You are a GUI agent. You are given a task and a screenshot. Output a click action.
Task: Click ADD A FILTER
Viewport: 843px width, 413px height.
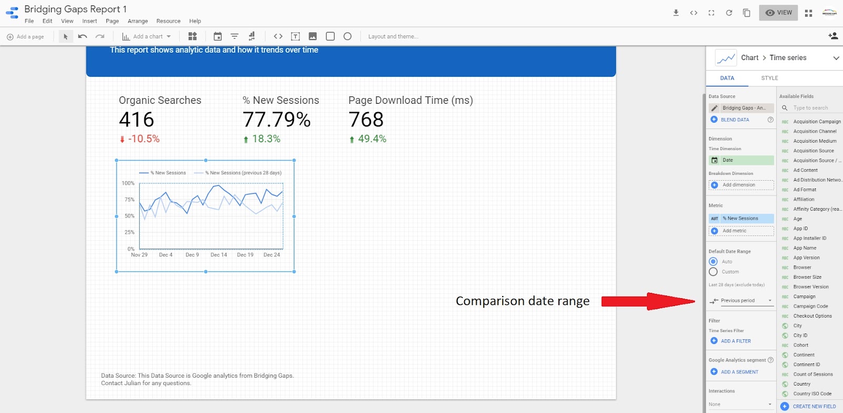(731, 341)
